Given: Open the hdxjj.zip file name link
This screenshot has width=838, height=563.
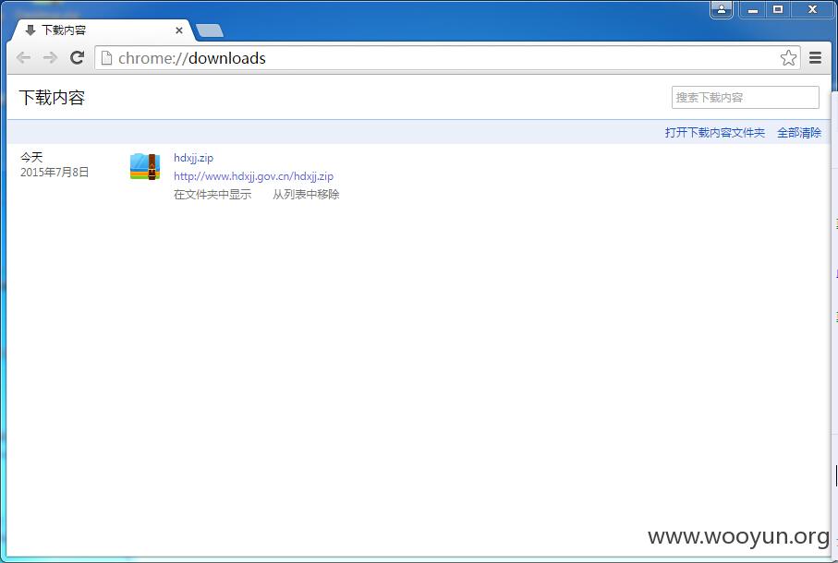Looking at the screenshot, I should [x=193, y=158].
